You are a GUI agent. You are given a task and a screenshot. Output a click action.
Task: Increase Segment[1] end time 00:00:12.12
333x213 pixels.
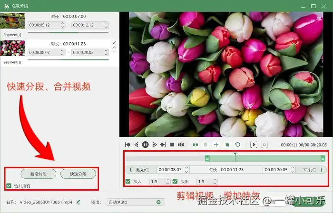pos(106,23)
